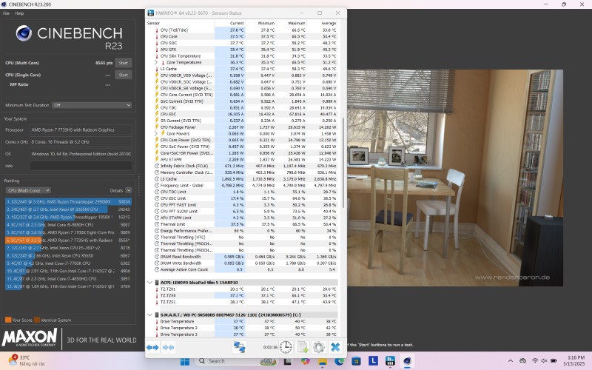
Task: Click the Current column header in HWiNFO
Action: 237,24
